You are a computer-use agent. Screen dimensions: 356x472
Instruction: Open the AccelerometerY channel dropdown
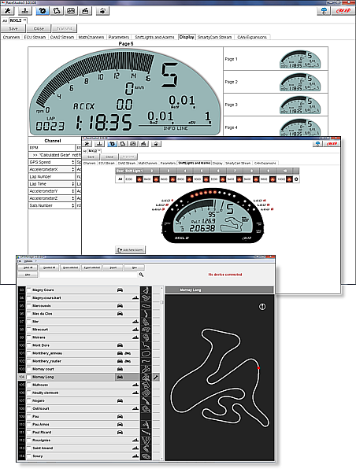click(51, 191)
